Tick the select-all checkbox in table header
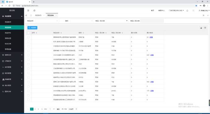The height and width of the screenshot is (114, 210). [28, 33]
